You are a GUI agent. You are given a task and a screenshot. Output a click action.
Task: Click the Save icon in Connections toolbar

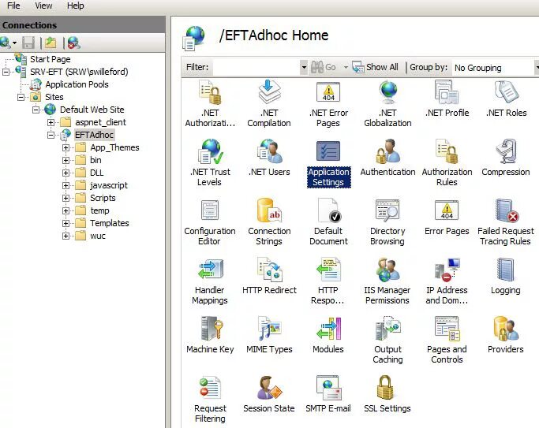(28, 43)
